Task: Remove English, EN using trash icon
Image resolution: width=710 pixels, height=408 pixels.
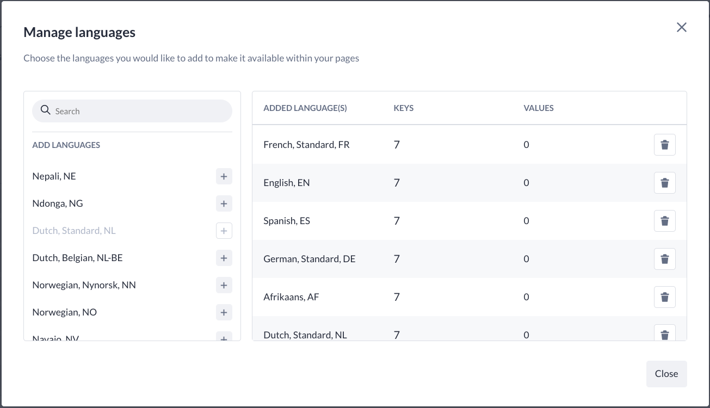Action: pyautogui.click(x=664, y=183)
